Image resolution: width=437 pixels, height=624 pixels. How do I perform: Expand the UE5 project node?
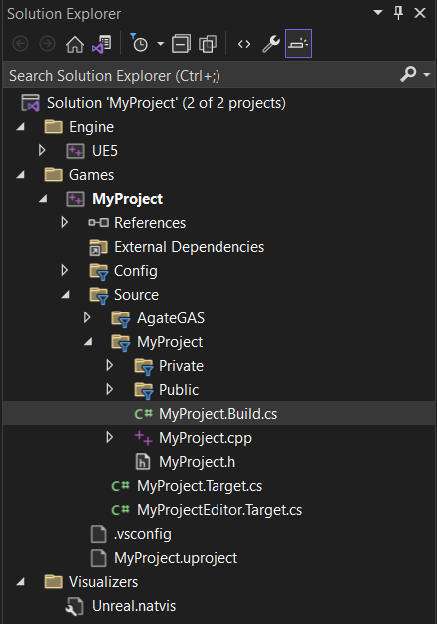42,150
